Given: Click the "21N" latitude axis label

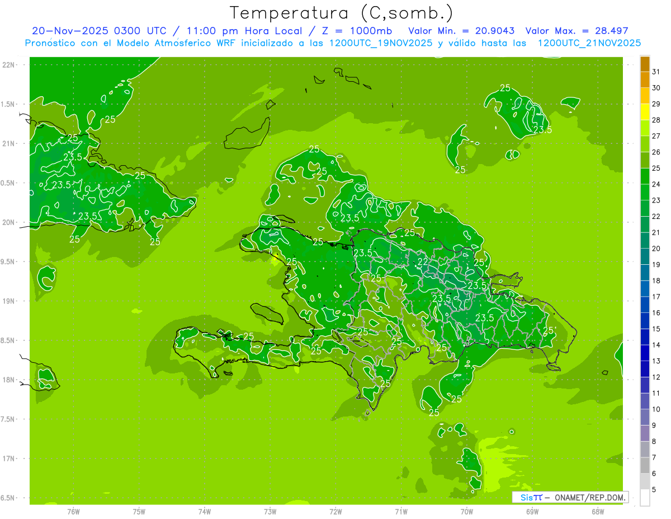Looking at the screenshot, I should [x=10, y=144].
